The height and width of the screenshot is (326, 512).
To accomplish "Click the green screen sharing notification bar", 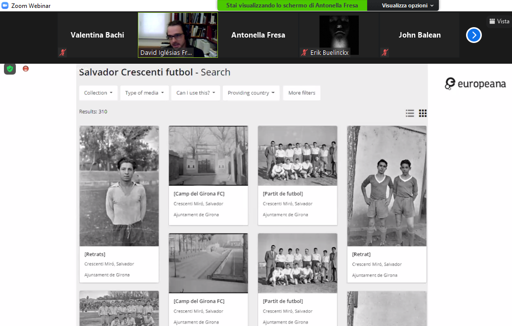I will (292, 5).
